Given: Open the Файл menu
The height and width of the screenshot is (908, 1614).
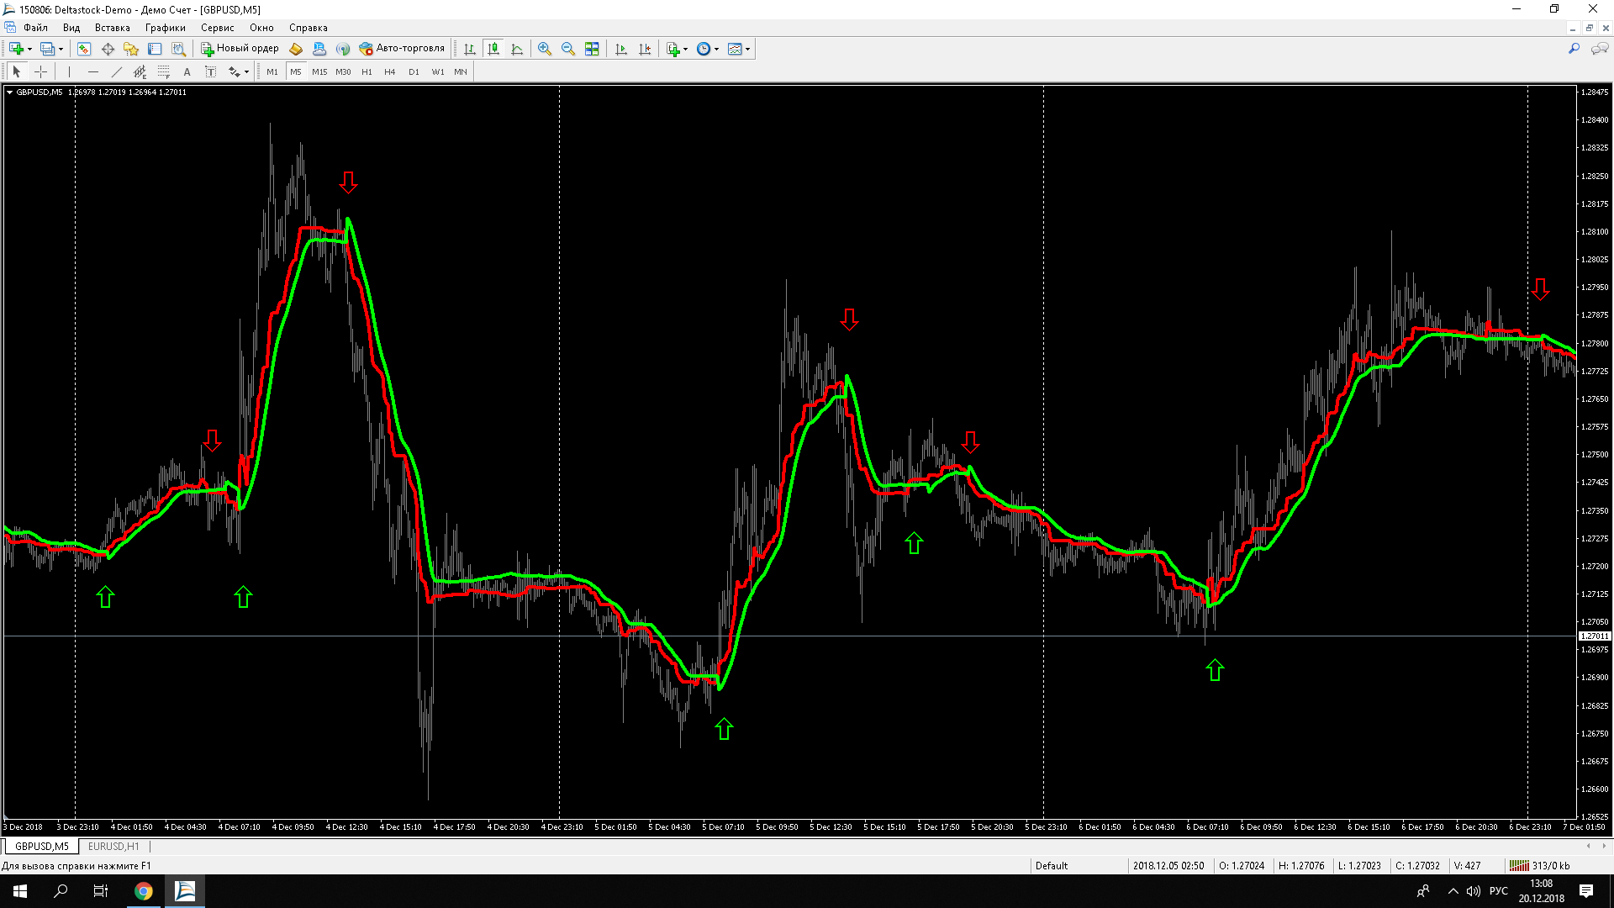Looking at the screenshot, I should tap(35, 28).
